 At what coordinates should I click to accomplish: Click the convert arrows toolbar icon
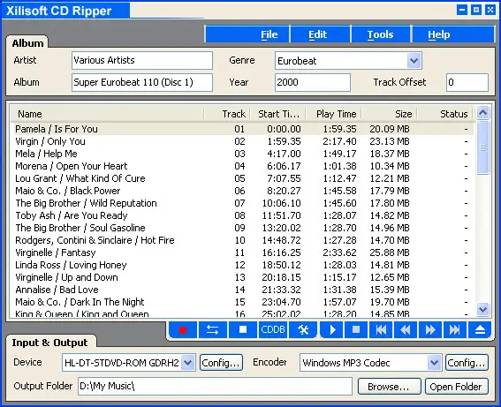212,330
